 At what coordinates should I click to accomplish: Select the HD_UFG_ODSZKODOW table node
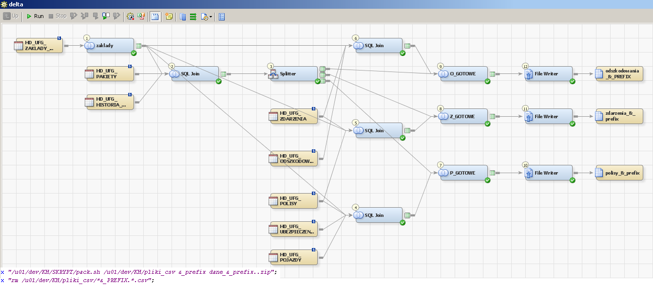pos(294,159)
